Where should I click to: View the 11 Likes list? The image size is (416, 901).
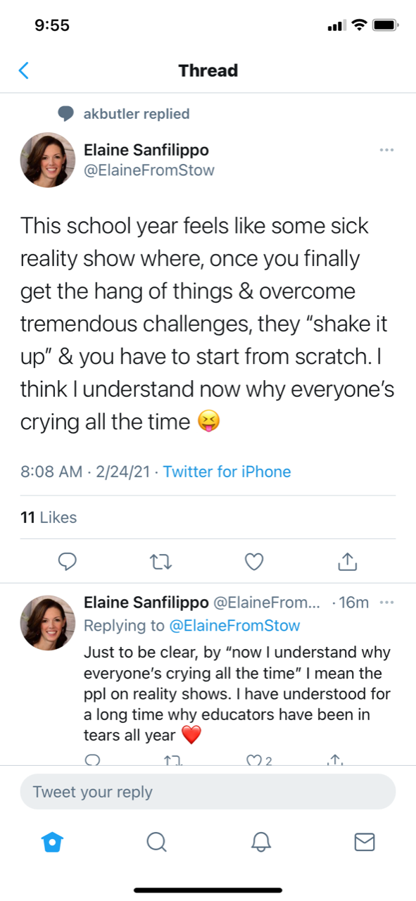49,517
